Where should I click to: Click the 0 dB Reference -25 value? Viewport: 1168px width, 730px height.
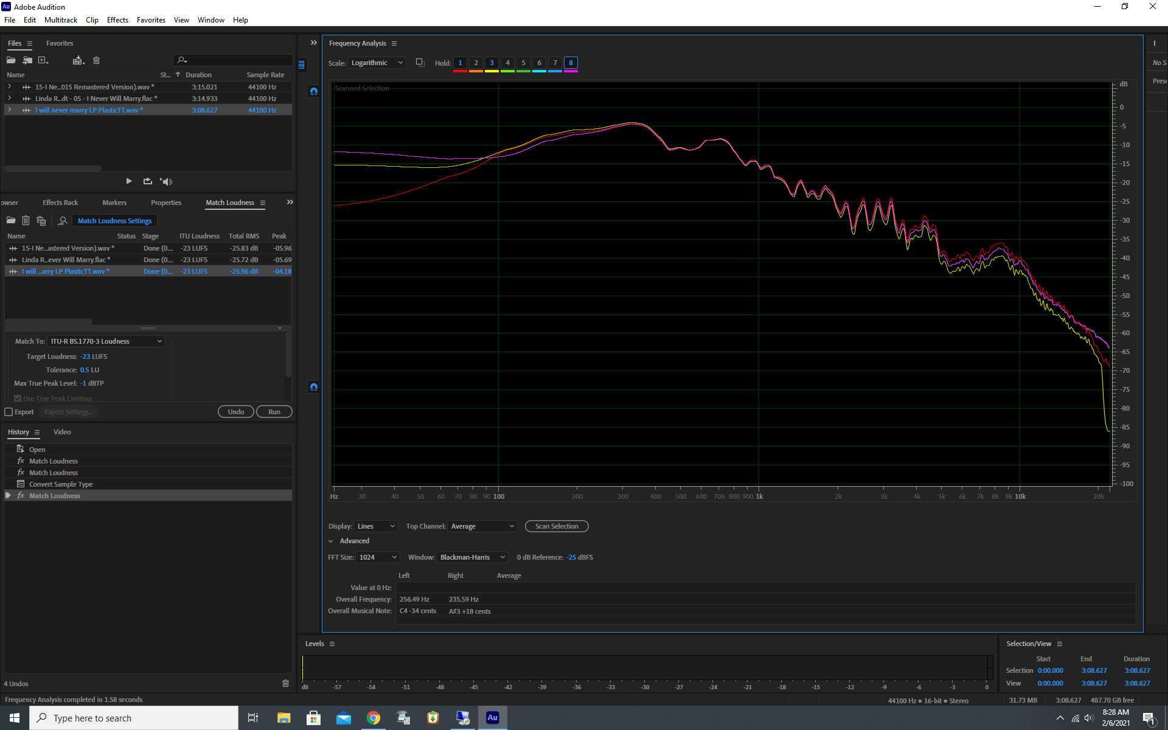pos(571,557)
